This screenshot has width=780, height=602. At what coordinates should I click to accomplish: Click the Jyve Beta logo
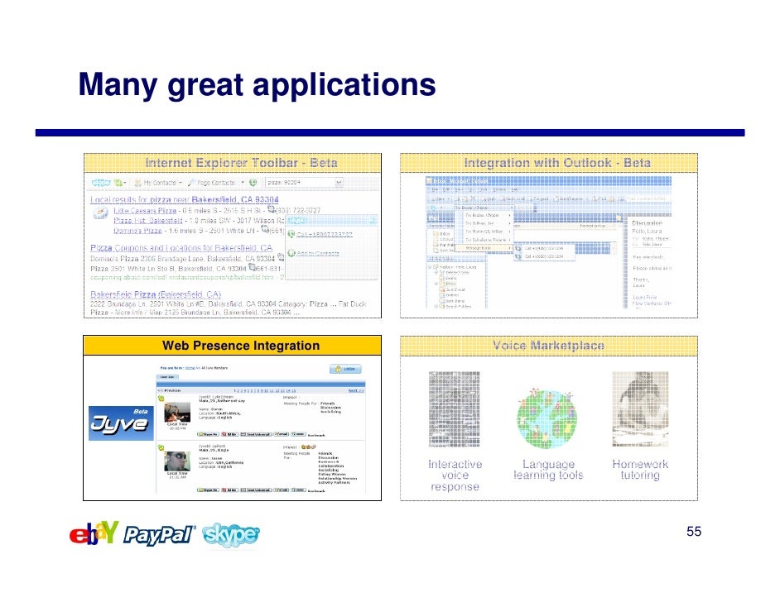tap(121, 423)
